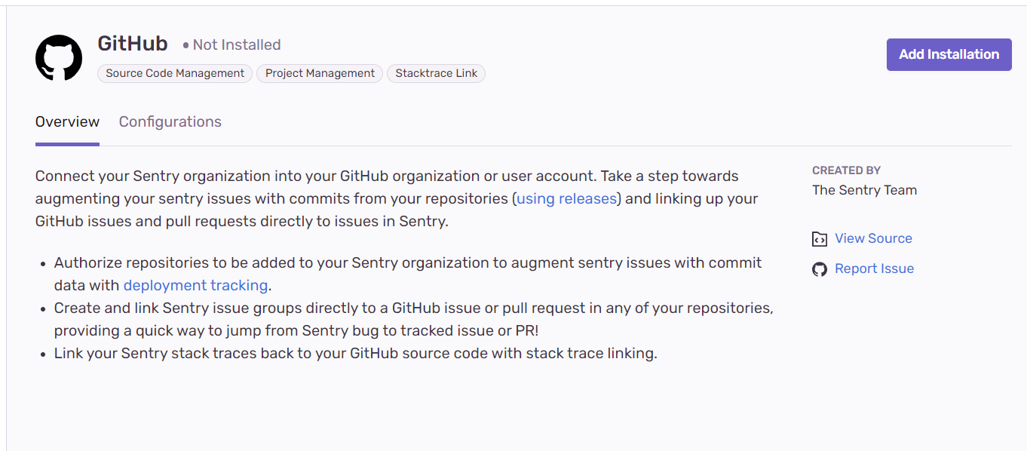This screenshot has height=451, width=1027.
Task: Click the code bracket icon beside View Source
Action: [x=820, y=238]
